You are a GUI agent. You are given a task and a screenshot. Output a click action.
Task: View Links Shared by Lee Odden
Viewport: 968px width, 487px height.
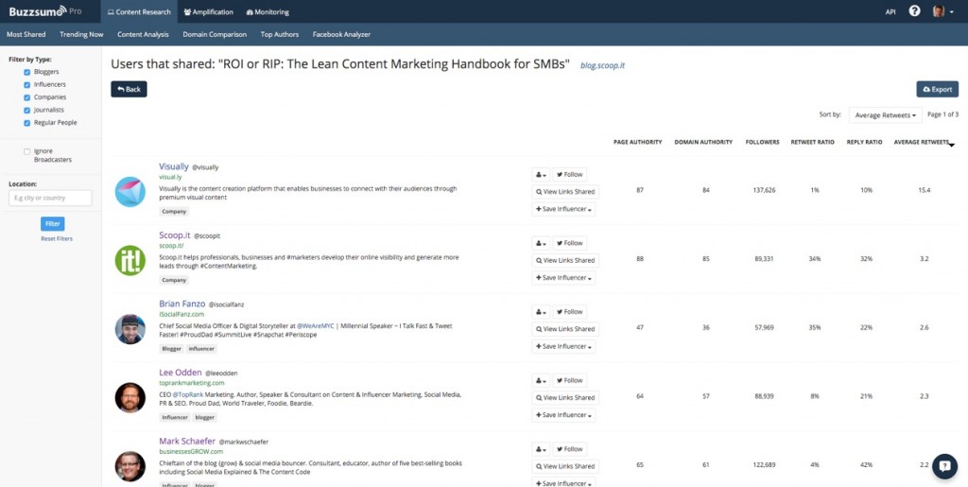565,397
